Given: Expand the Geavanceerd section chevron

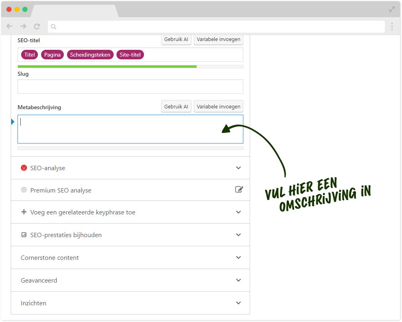Looking at the screenshot, I should click(238, 280).
